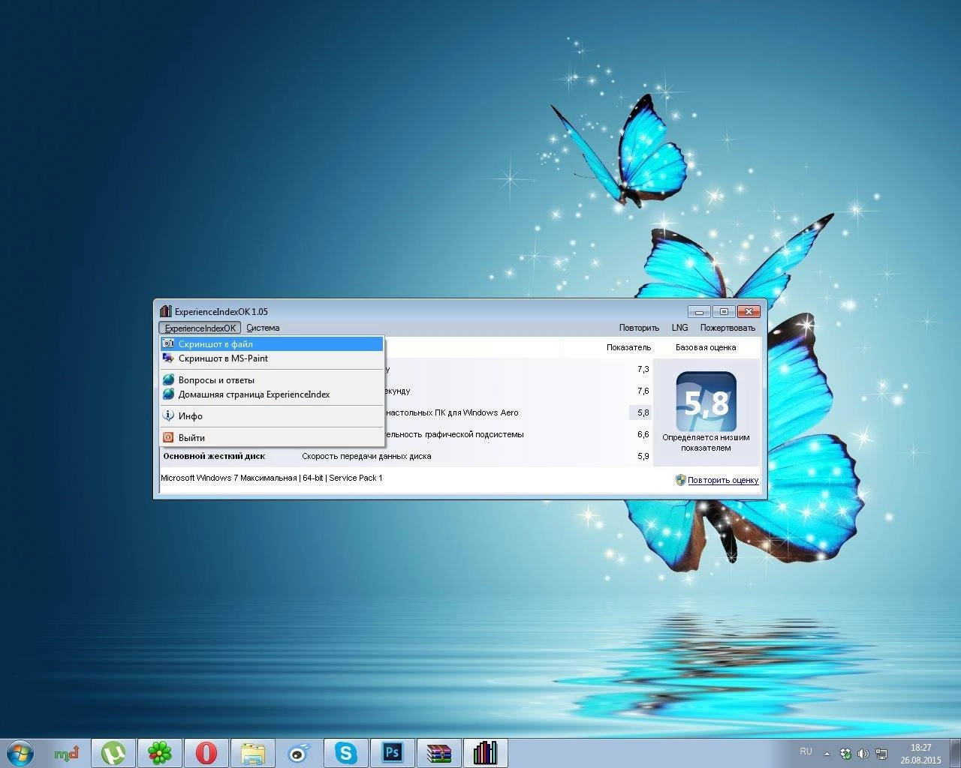Click score value 7,6

643,391
